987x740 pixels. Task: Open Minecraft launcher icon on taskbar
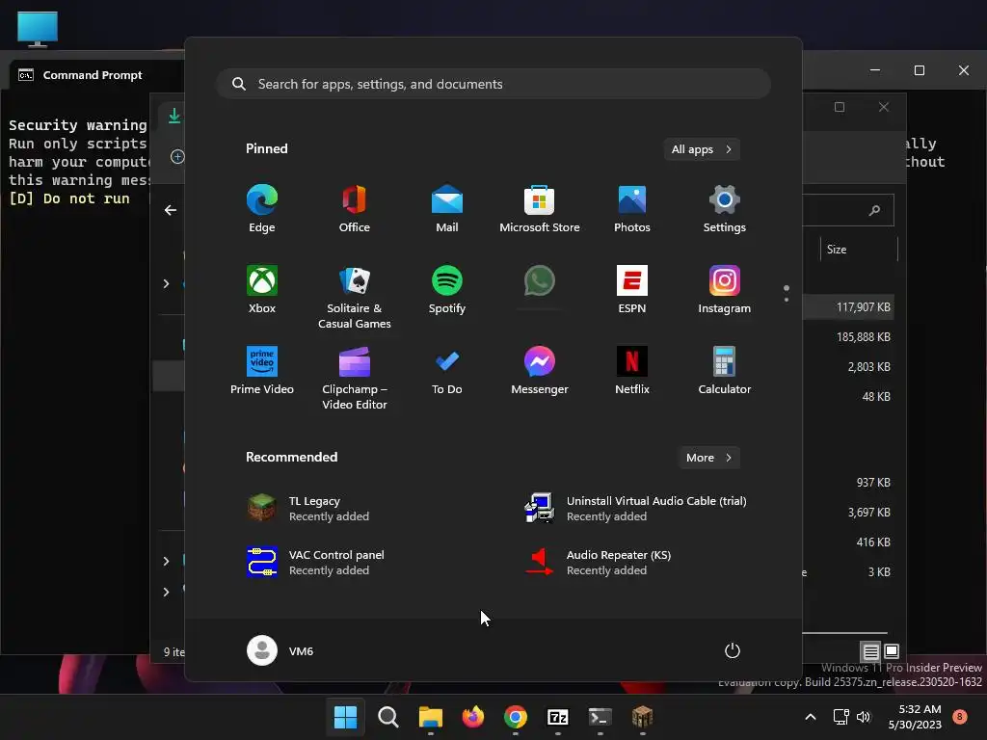pos(642,717)
